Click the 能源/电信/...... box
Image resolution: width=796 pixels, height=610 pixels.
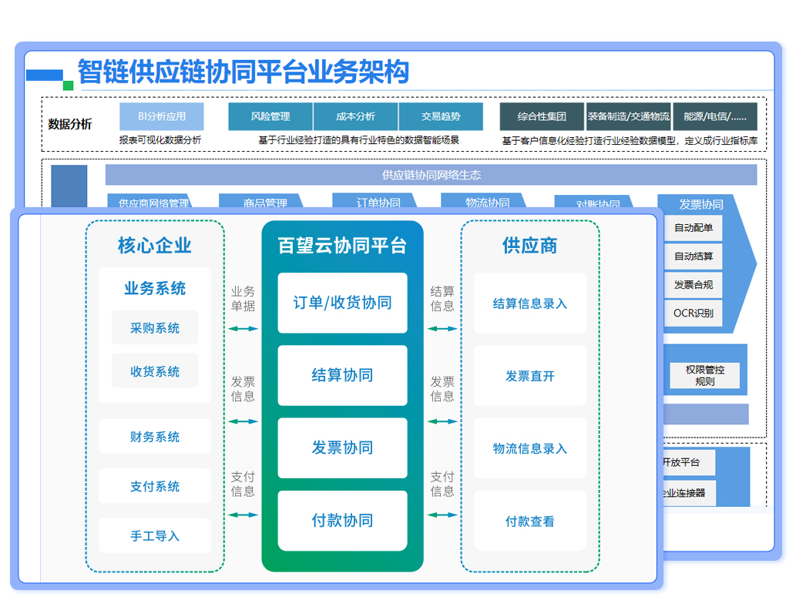point(715,116)
